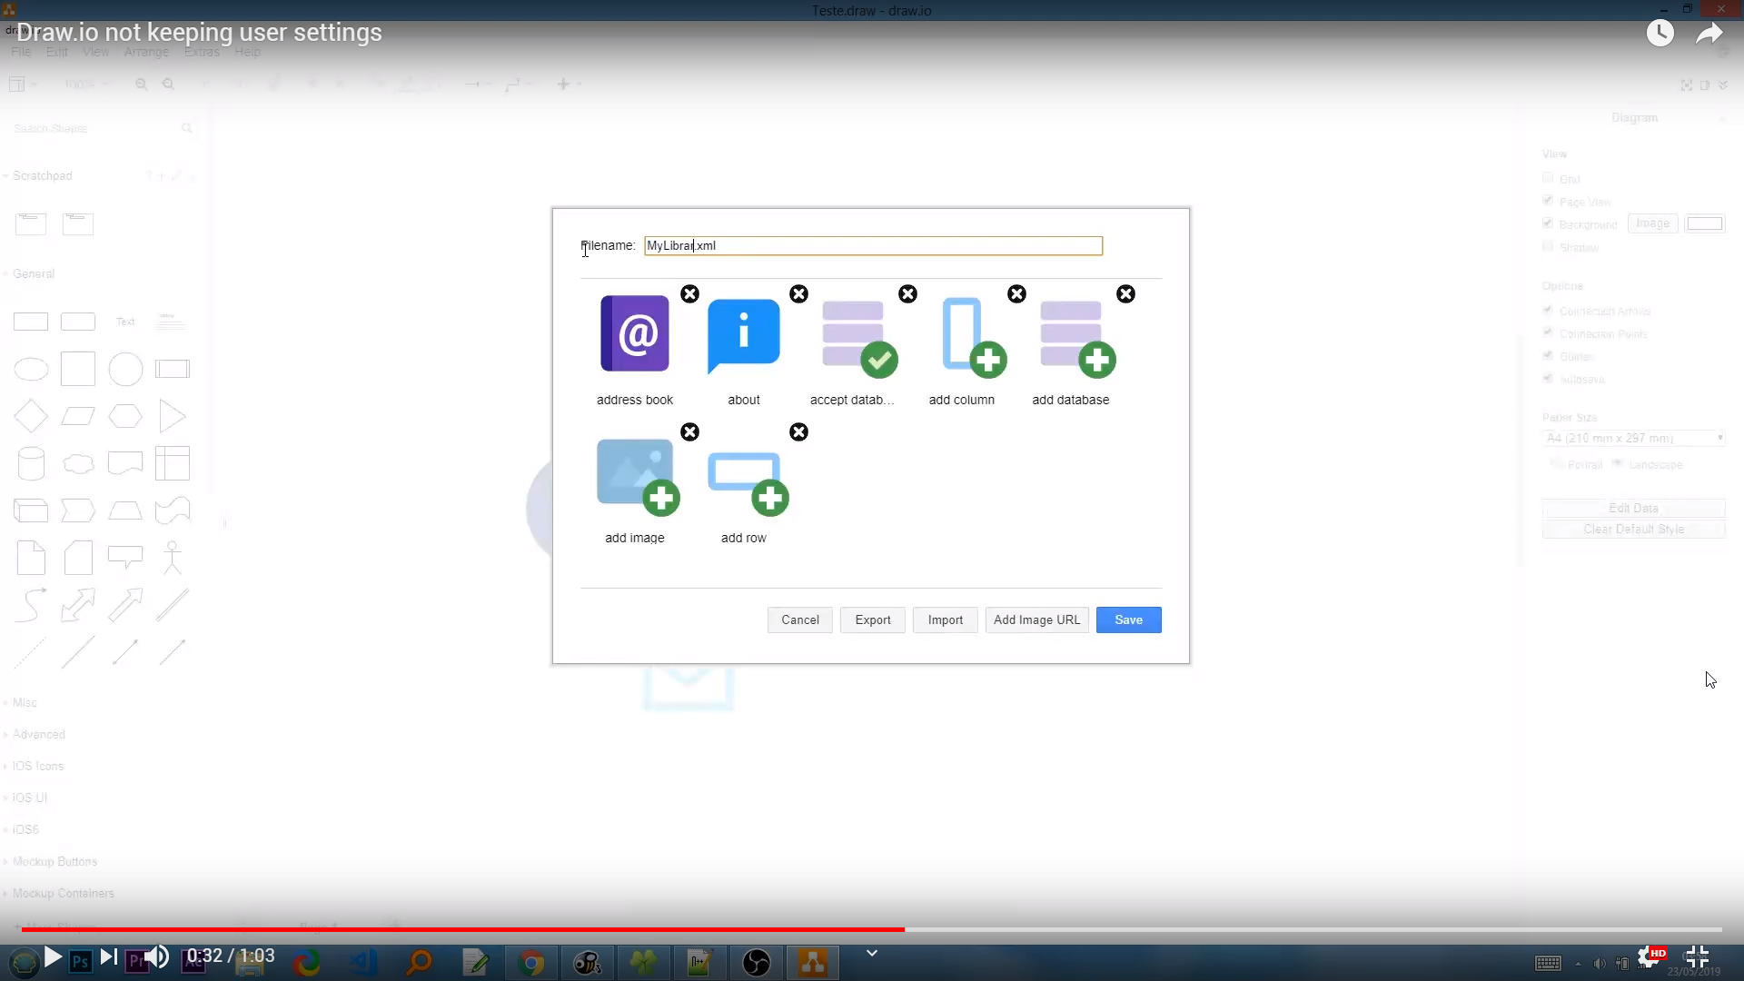This screenshot has height=981, width=1744.
Task: Disable the Page View checkbox
Action: (x=1548, y=201)
